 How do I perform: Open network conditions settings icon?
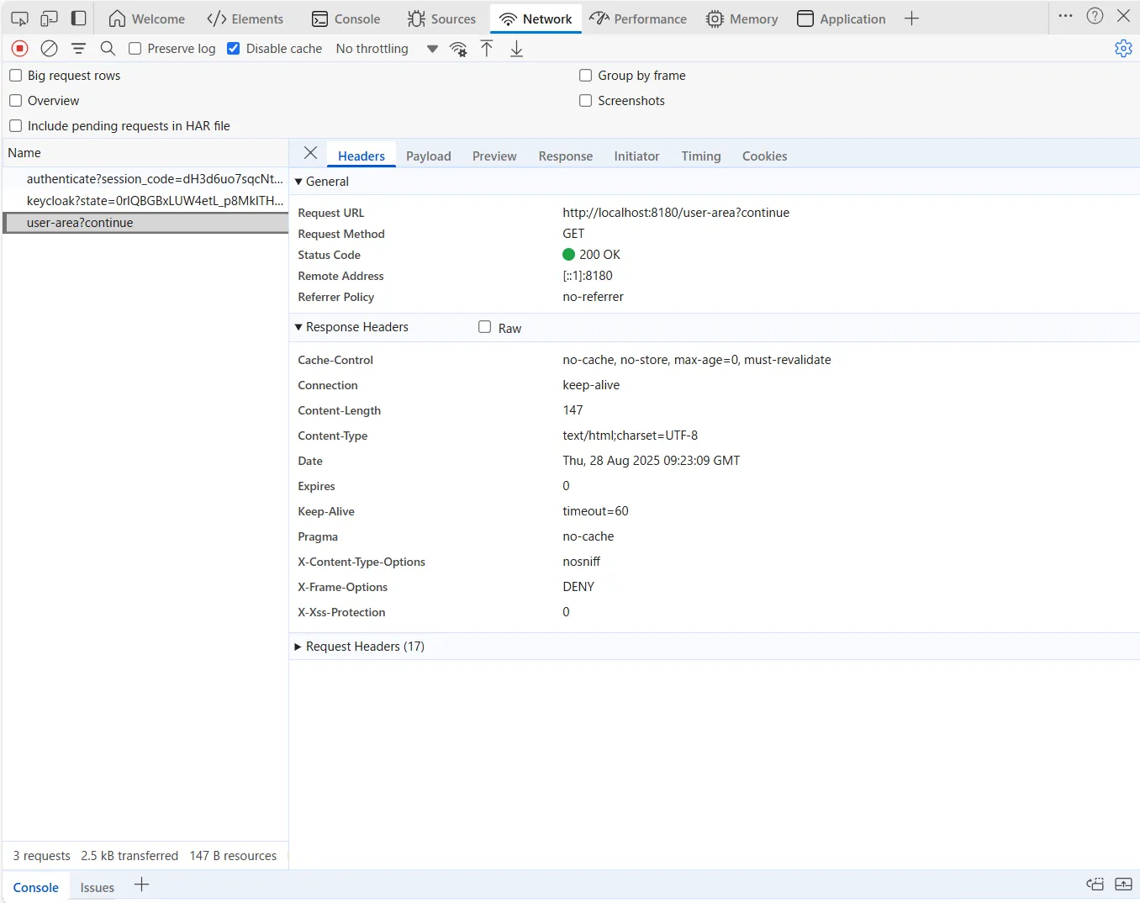pos(458,49)
